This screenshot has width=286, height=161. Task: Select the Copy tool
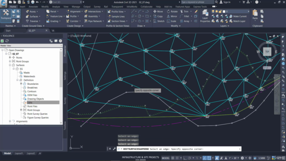[x=158, y=16]
